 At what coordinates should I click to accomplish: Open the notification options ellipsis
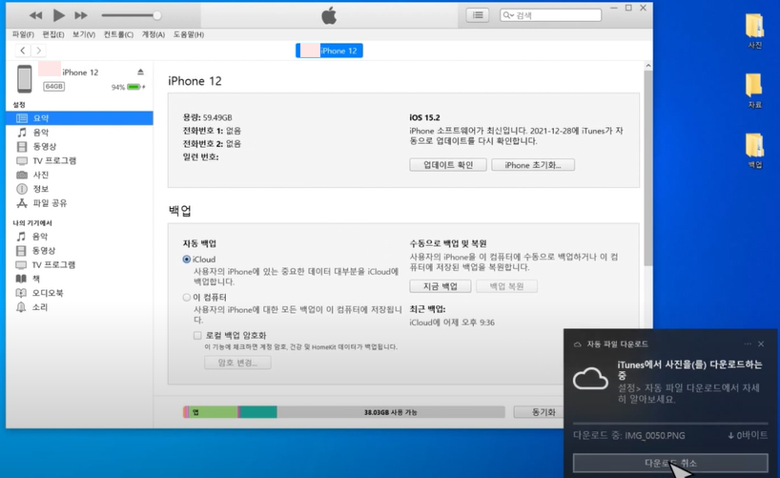(748, 344)
